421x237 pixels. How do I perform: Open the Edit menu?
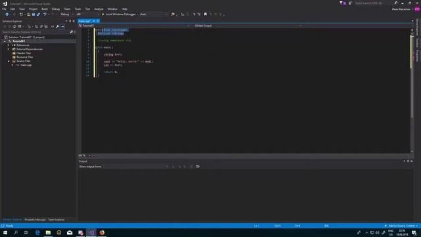coord(12,9)
